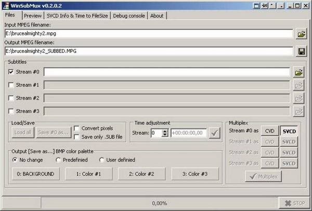Screen dimensions: 312x211
Task: Click the Stream #2 browse folder icon
Action: pyautogui.click(x=298, y=98)
